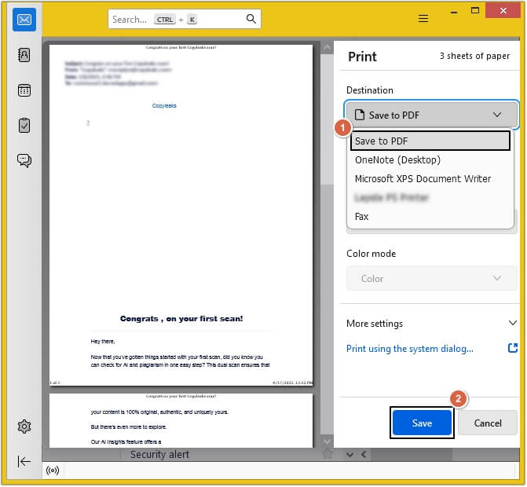The image size is (527, 487).
Task: Click the search magnifier icon
Action: click(x=251, y=19)
